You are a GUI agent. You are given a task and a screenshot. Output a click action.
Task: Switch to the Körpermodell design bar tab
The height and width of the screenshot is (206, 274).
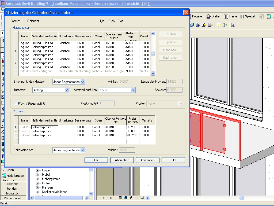click(13, 198)
